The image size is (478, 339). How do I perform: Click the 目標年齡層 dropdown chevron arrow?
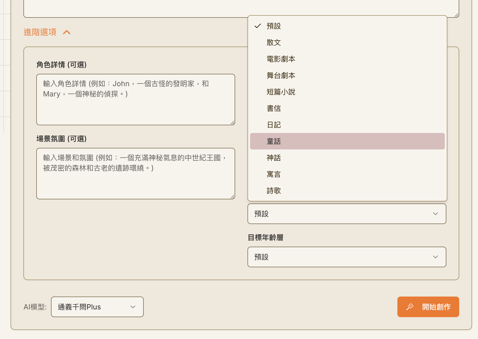click(436, 257)
